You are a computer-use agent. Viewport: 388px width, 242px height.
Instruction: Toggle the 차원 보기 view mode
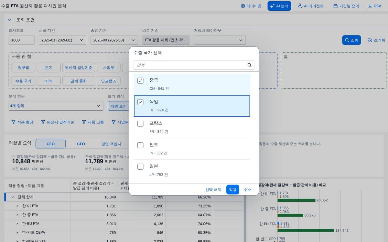118,106
